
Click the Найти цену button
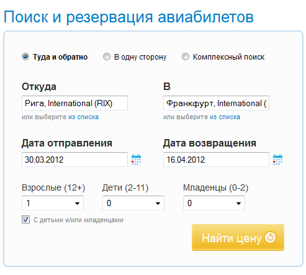(238, 237)
